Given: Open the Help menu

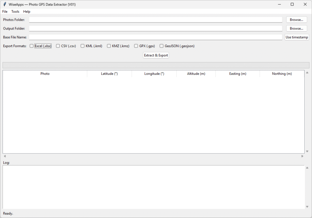Looking at the screenshot, I should point(27,12).
